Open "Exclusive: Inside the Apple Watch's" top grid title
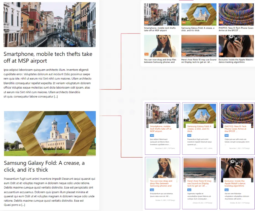The height and width of the screenshot is (211, 255). (x=236, y=61)
